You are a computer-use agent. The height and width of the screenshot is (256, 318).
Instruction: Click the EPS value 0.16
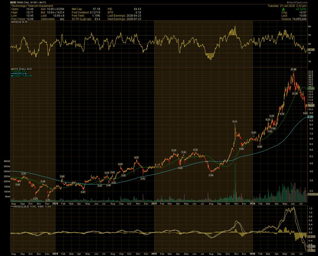pyautogui.click(x=138, y=12)
